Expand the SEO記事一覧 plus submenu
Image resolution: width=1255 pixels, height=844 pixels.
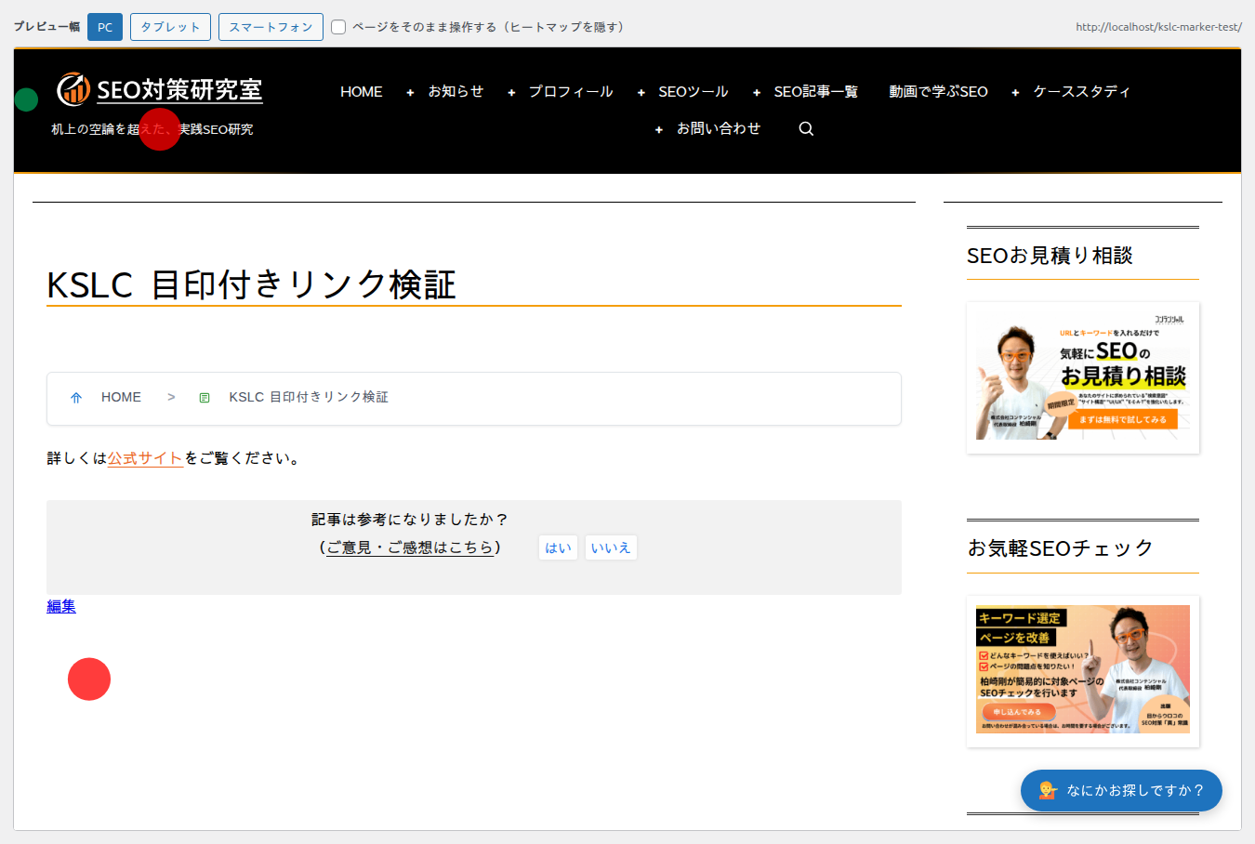point(757,92)
